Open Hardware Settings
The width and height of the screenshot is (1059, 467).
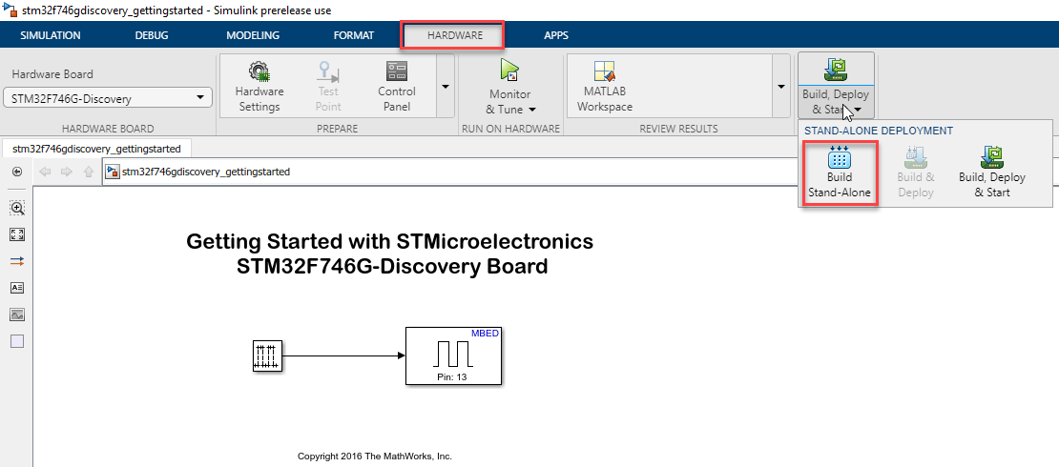click(x=260, y=86)
